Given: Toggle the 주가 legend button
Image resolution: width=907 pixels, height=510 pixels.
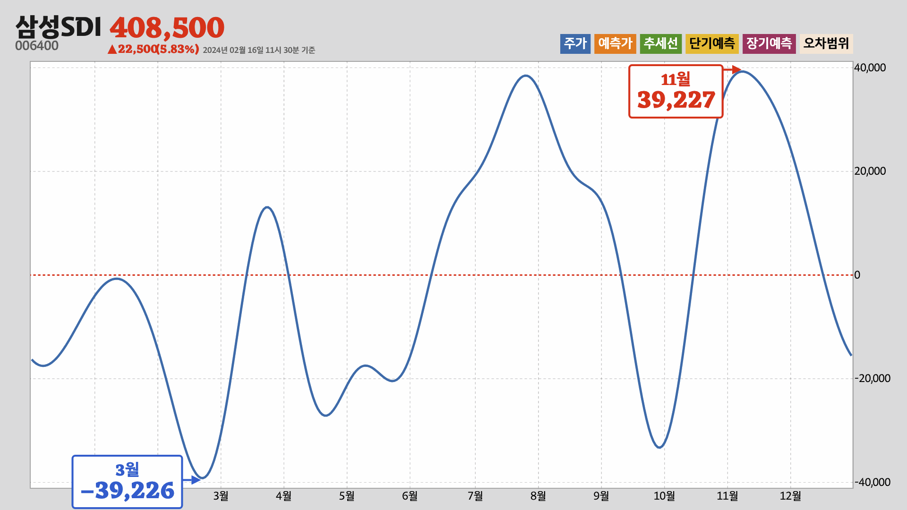Looking at the screenshot, I should click(575, 44).
